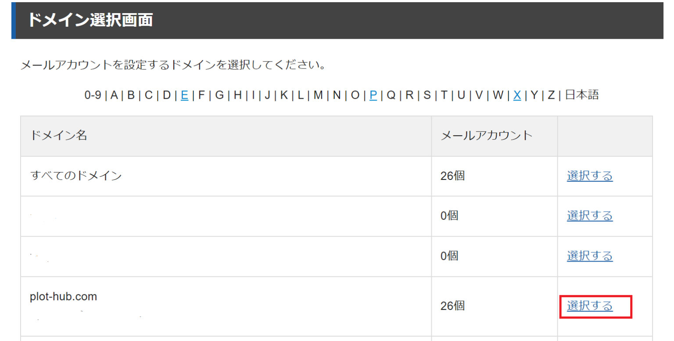Click the plot-hub.com domain name
674x341 pixels.
pyautogui.click(x=63, y=297)
